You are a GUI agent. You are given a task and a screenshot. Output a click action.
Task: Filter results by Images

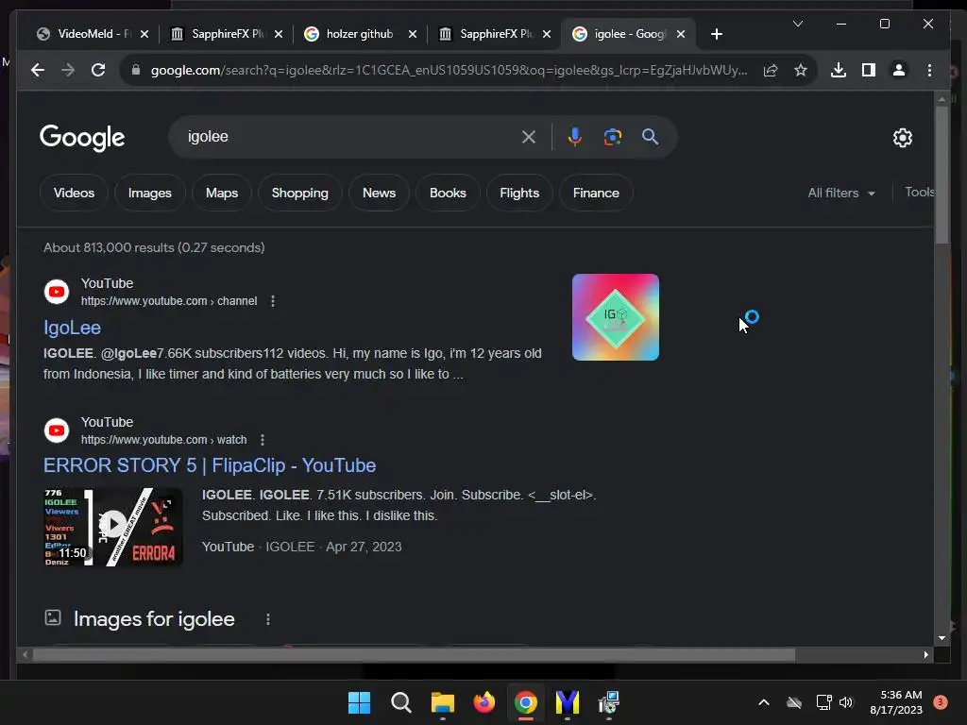click(x=150, y=193)
